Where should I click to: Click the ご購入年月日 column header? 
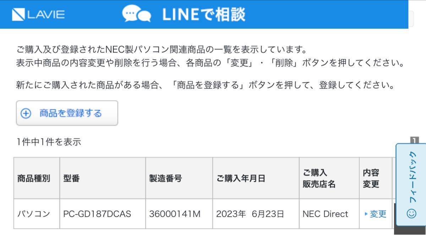click(256, 178)
